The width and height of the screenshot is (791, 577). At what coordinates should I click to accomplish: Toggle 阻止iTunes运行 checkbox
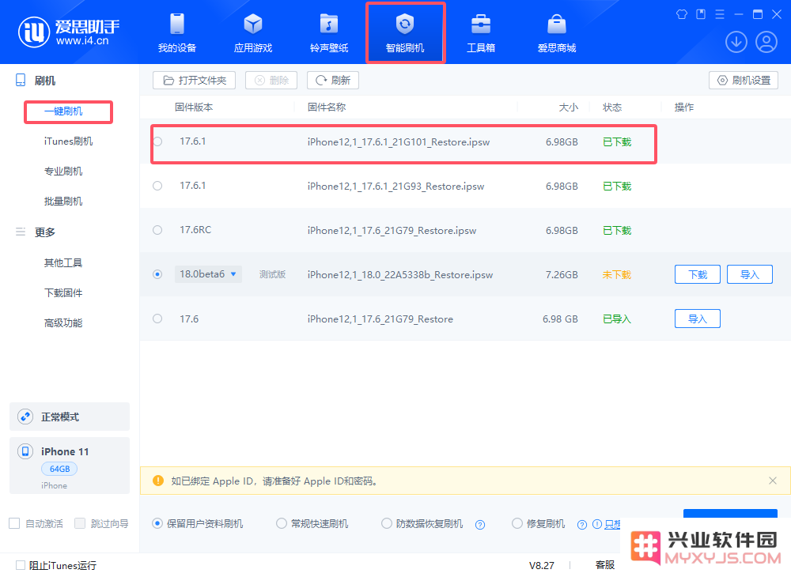click(x=21, y=565)
